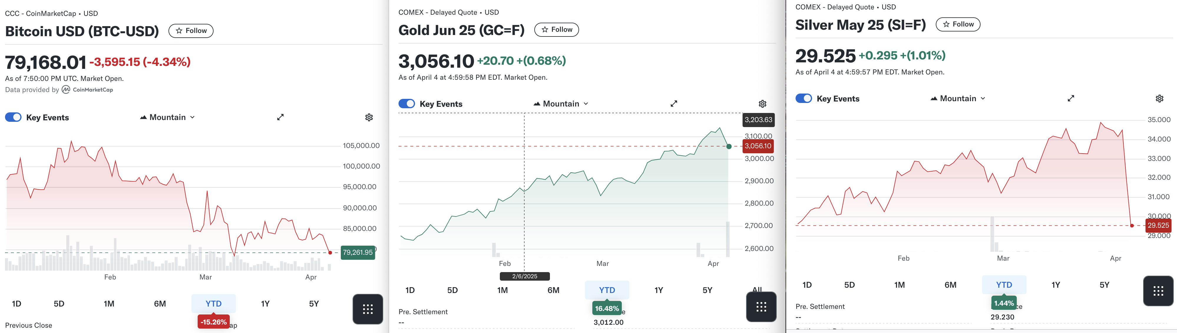Follow Gold Jun 25 ticker
Viewport: 1177px width, 333px height.
tap(556, 30)
